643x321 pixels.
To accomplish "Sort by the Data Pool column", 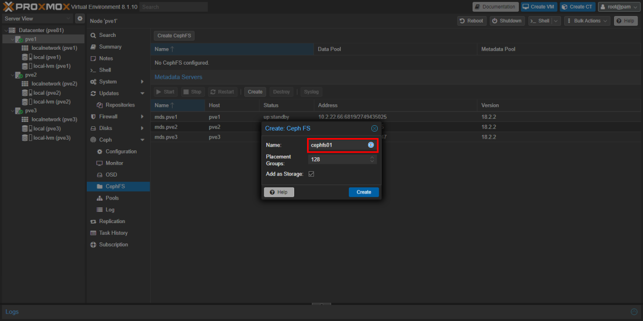I will pyautogui.click(x=395, y=49).
